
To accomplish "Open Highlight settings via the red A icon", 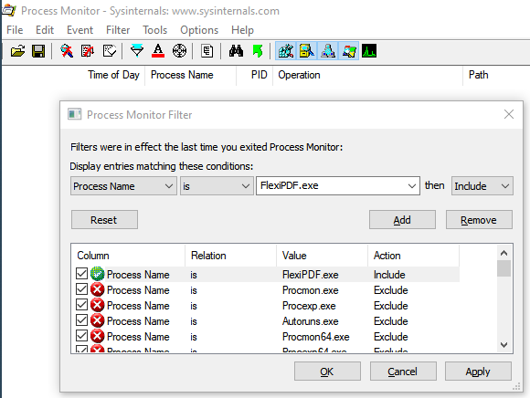I will point(158,51).
